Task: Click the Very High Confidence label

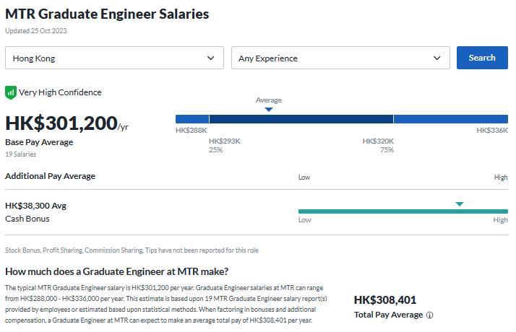Action: [x=60, y=92]
